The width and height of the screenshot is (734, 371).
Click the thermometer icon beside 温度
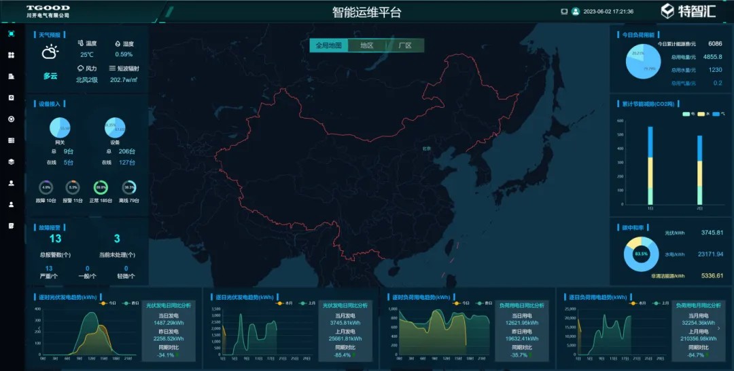(x=80, y=43)
